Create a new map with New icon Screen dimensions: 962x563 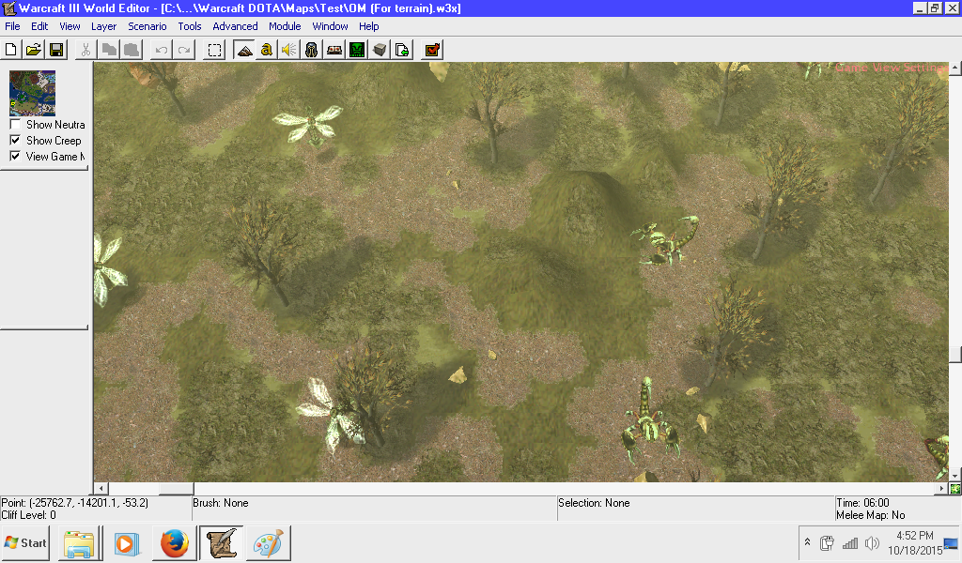(x=11, y=50)
